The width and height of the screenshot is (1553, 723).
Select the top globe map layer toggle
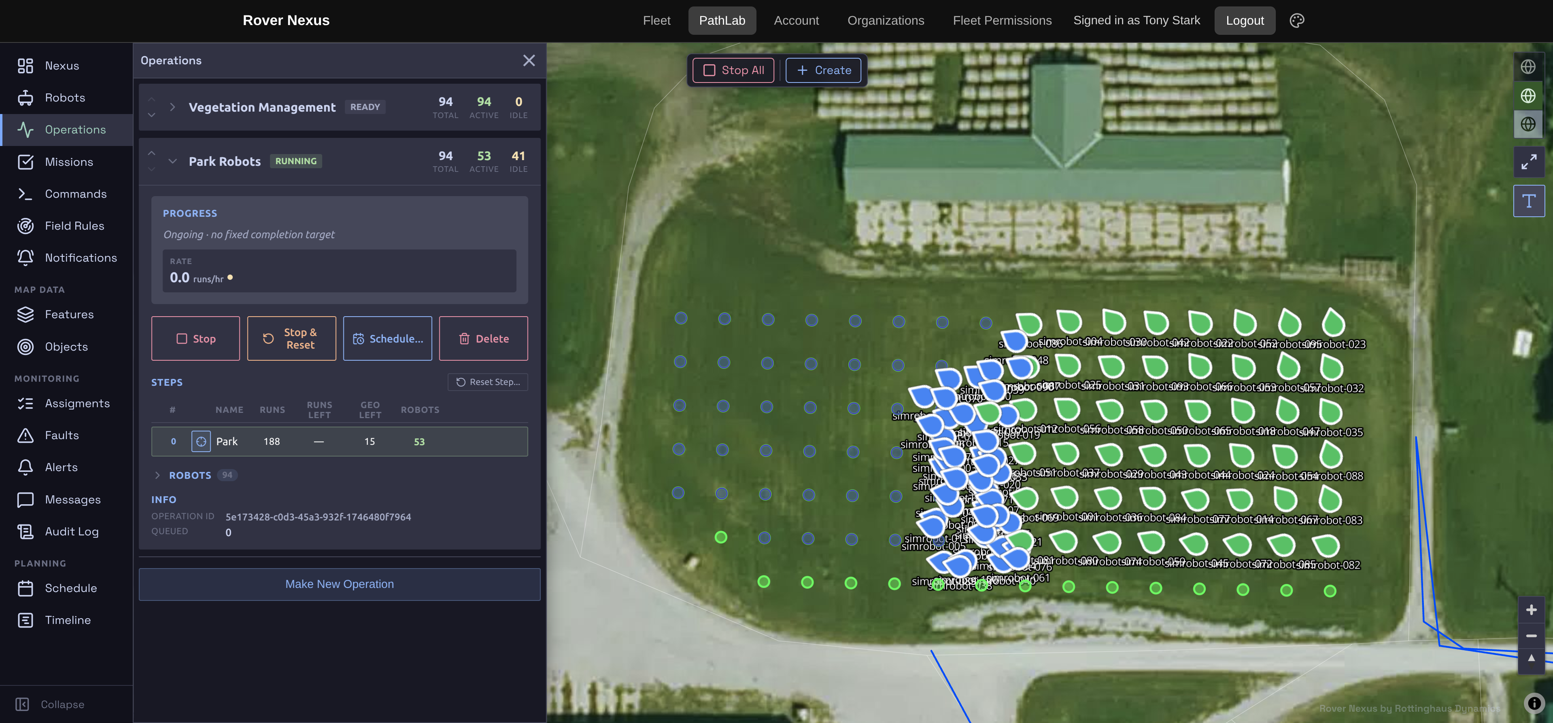pyautogui.click(x=1528, y=67)
